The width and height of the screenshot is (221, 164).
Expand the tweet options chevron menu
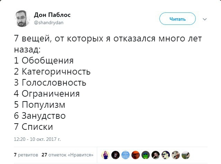[204, 19]
